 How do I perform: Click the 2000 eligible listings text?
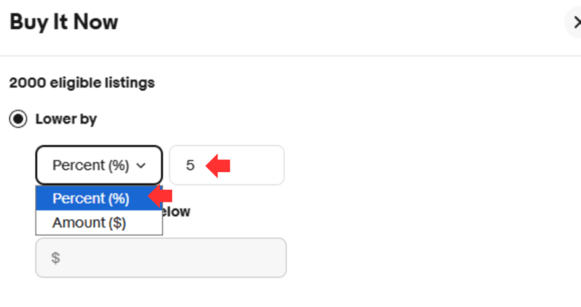click(x=82, y=83)
